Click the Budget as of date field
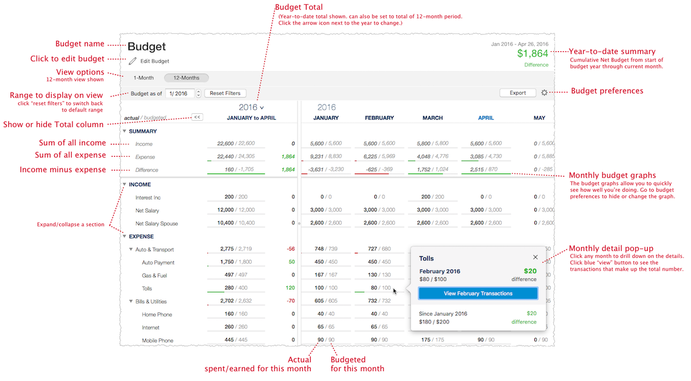Image resolution: width=691 pixels, height=381 pixels. [x=180, y=93]
